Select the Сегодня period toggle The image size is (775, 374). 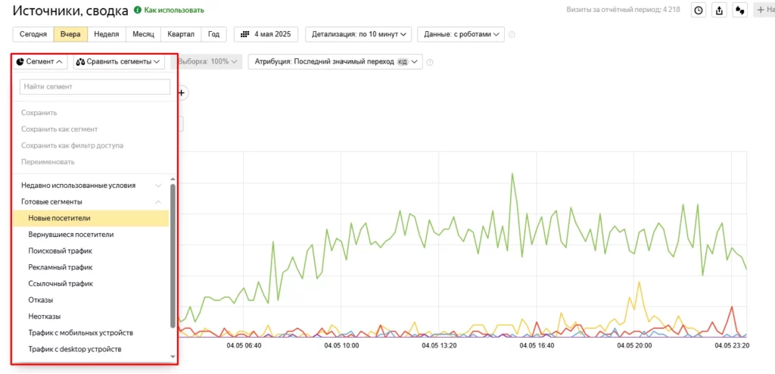pos(33,34)
